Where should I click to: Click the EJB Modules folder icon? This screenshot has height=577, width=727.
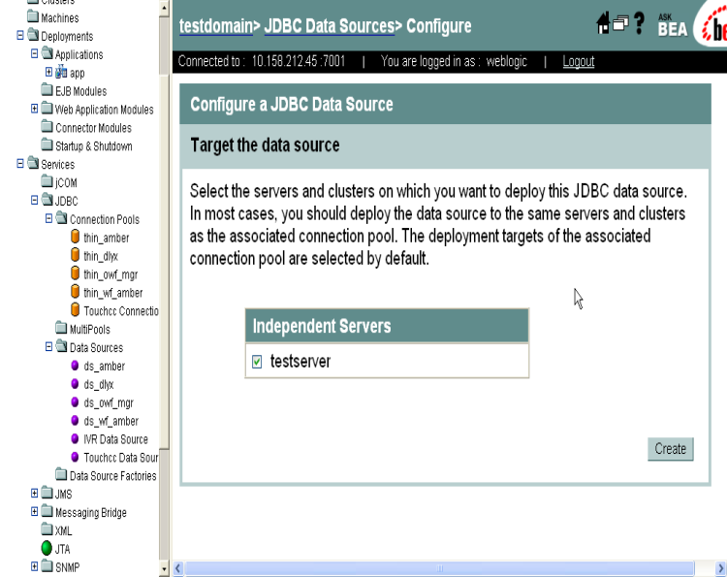click(x=47, y=89)
